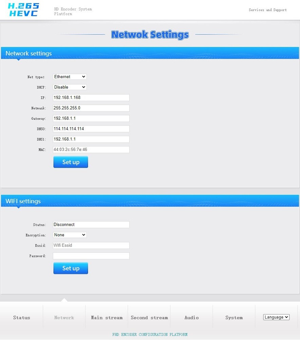
Task: Open the Net type dropdown
Action: [x=69, y=76]
